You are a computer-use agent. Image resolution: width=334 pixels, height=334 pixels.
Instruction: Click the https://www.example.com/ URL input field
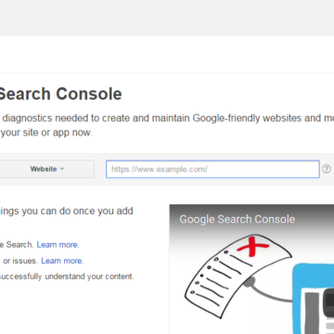pos(212,169)
